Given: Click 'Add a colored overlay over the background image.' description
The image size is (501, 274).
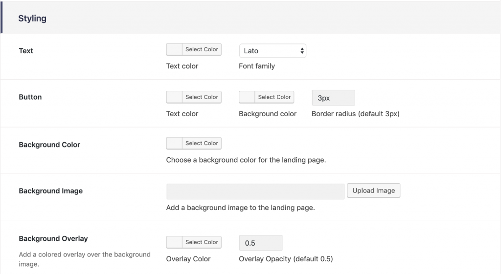Looking at the screenshot, I should pyautogui.click(x=85, y=259).
